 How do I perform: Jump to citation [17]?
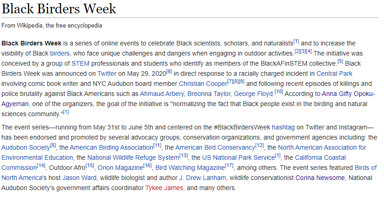tap(229, 166)
